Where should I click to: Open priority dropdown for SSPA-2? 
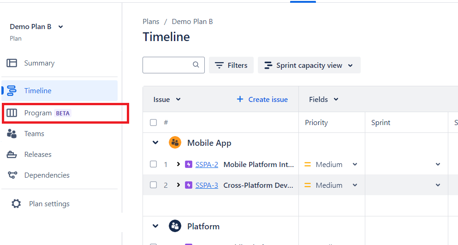tap(355, 164)
